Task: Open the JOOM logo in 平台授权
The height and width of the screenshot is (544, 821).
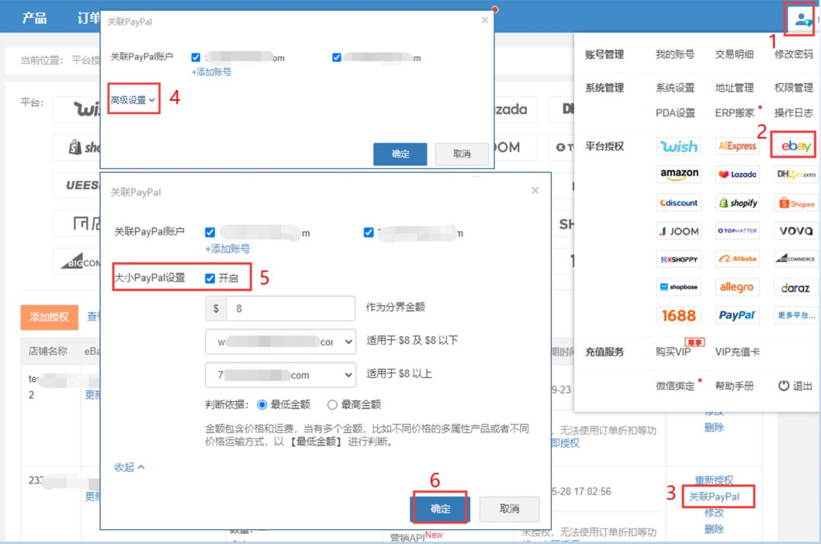Action: 678,231
